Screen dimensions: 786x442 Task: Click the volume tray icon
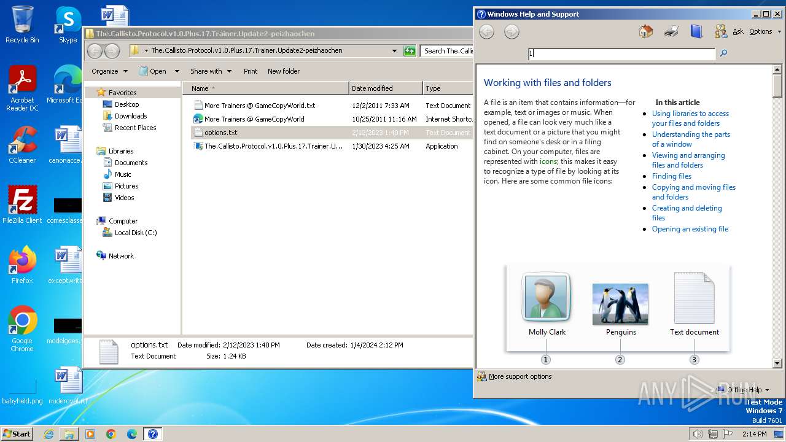tap(698, 434)
